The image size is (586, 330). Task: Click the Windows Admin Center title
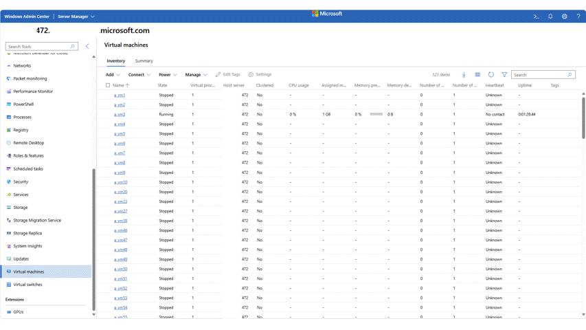(x=27, y=16)
